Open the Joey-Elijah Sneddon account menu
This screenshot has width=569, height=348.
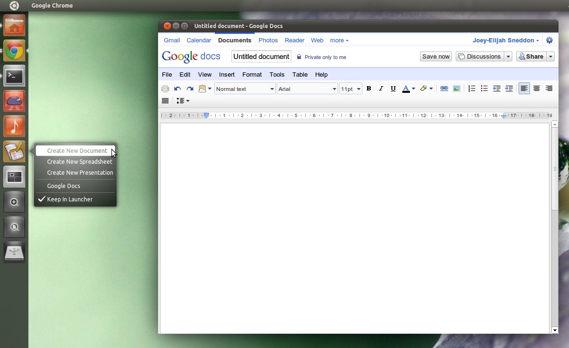coord(506,40)
